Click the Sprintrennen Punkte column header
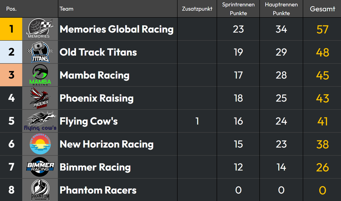The image size is (341, 201). [x=238, y=9]
